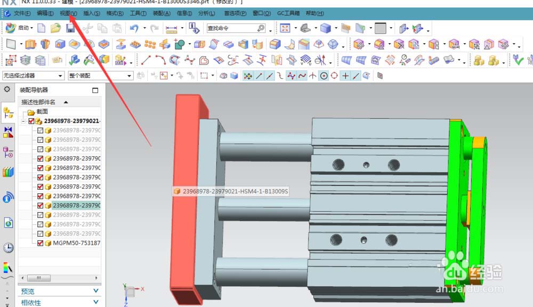The height and width of the screenshot is (307, 533).
Task: Maximize the 装配导航器 panel
Action: [95, 90]
